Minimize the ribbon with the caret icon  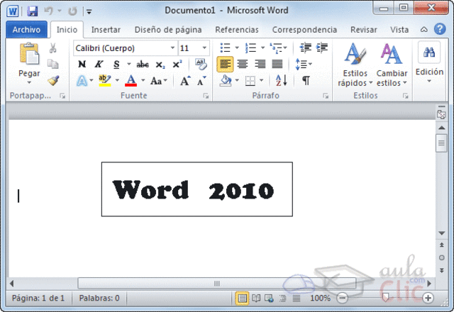pos(424,30)
